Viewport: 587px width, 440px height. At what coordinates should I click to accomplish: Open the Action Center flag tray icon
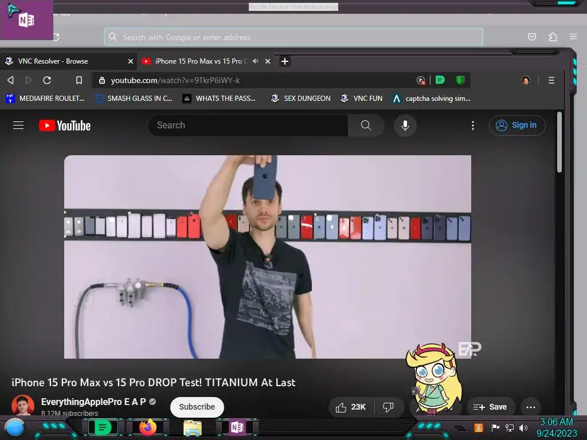(495, 427)
